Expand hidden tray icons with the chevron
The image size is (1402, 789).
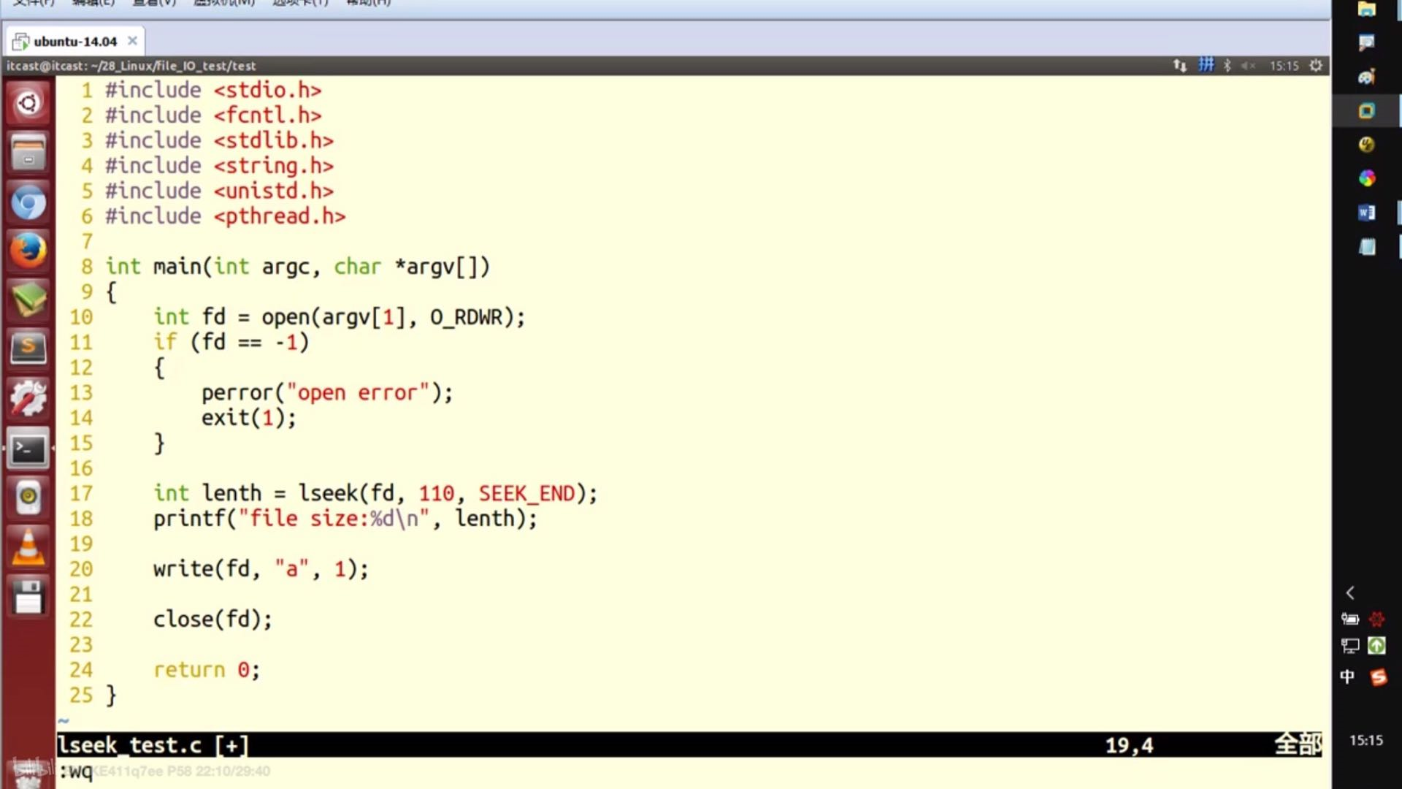click(1350, 593)
